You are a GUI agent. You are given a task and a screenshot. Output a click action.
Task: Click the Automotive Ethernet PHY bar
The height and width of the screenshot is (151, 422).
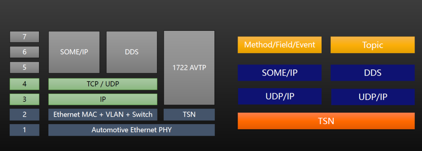132,130
